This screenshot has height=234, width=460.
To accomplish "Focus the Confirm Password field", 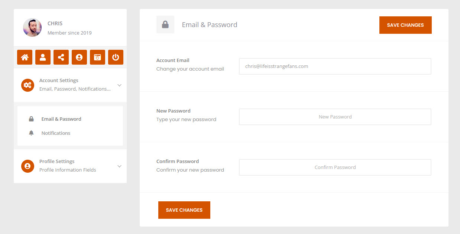I will (335, 167).
